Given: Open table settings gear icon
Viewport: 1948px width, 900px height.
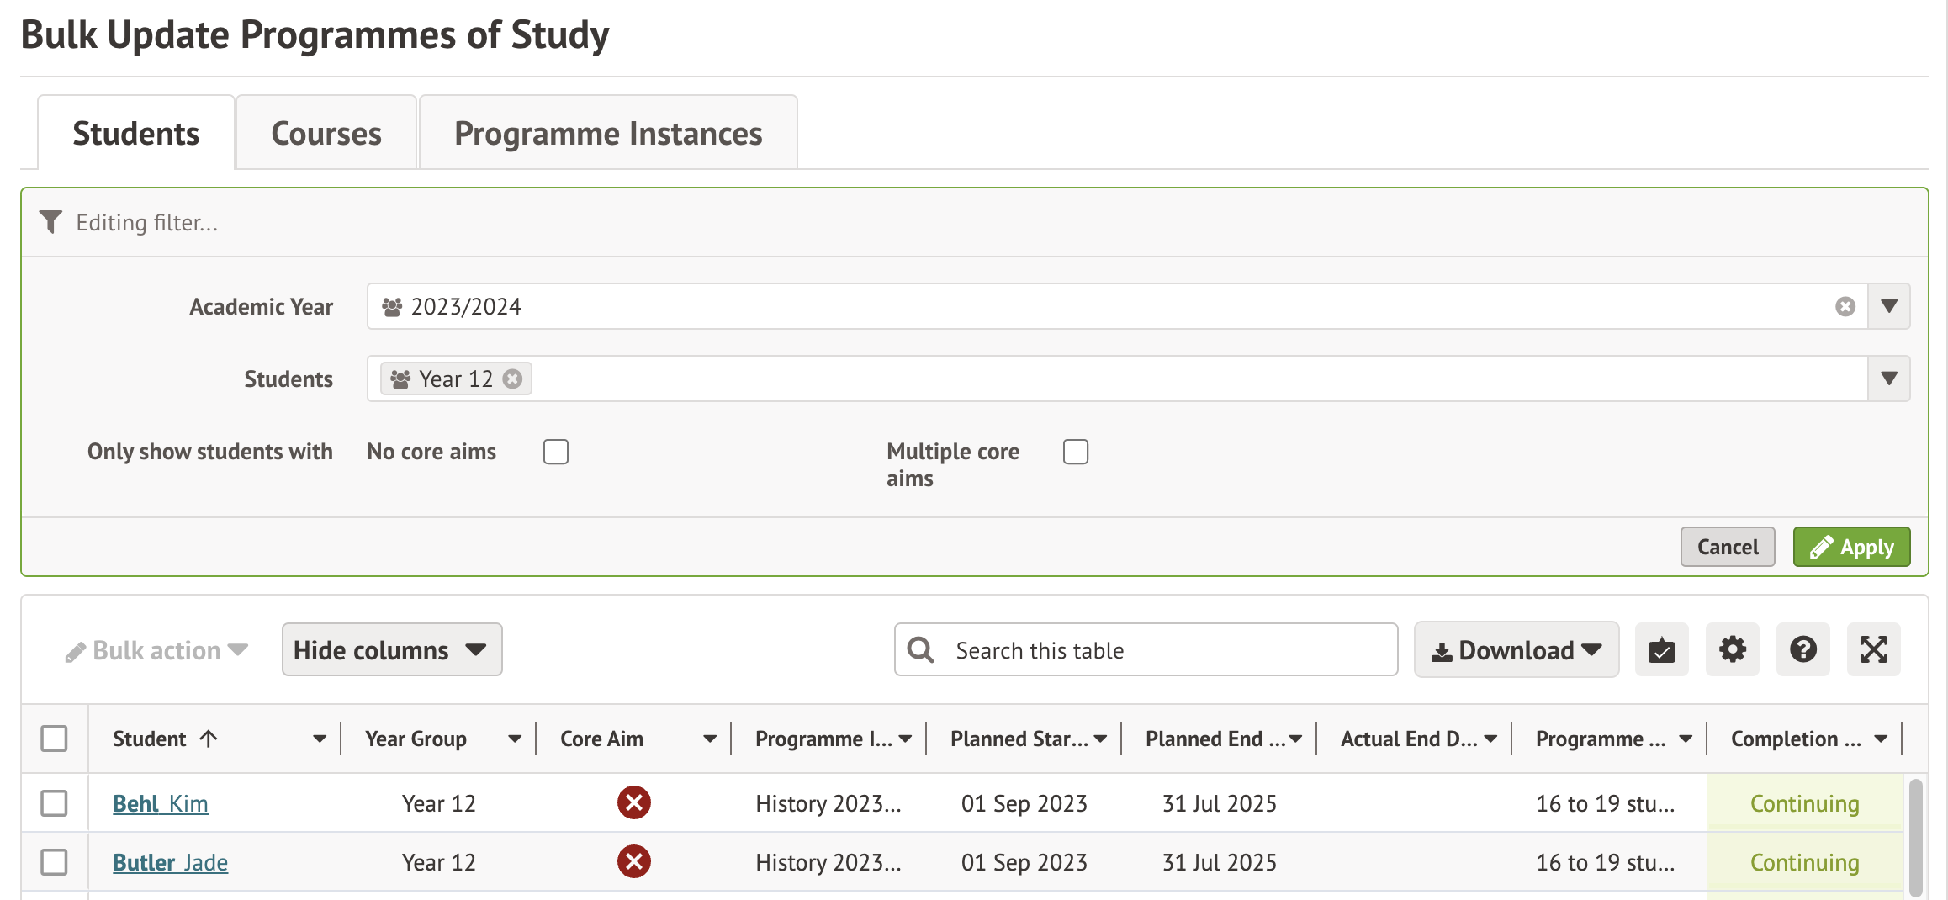Looking at the screenshot, I should point(1732,649).
